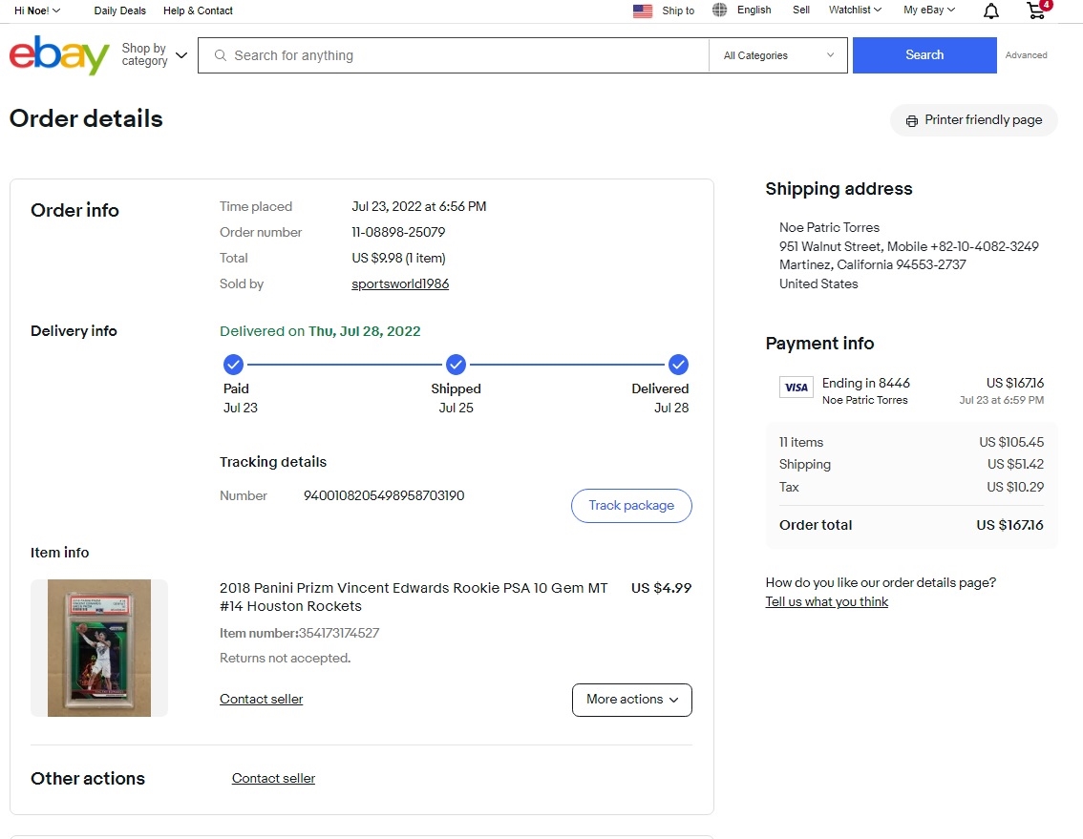Viewport: 1083px width, 839px height.
Task: Click Ship to
Action: pos(677,10)
